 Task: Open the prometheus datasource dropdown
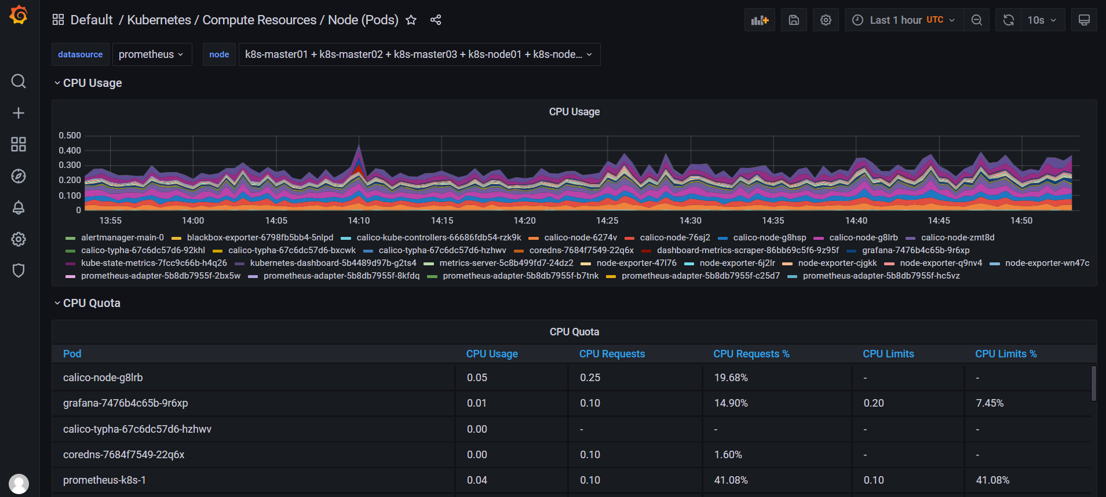pos(152,54)
